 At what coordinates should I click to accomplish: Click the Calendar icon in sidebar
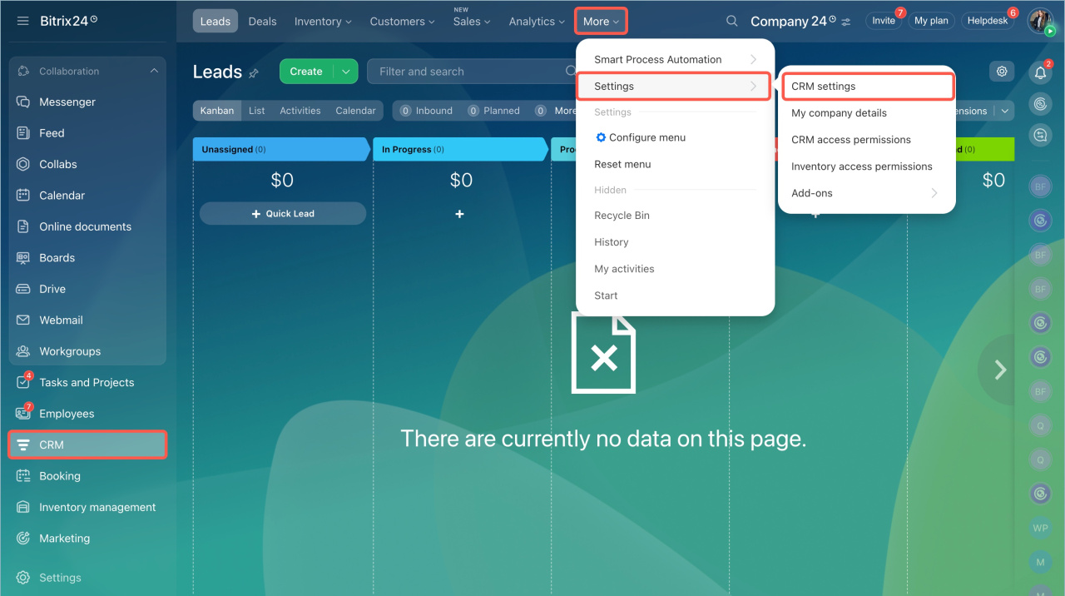[x=23, y=196]
